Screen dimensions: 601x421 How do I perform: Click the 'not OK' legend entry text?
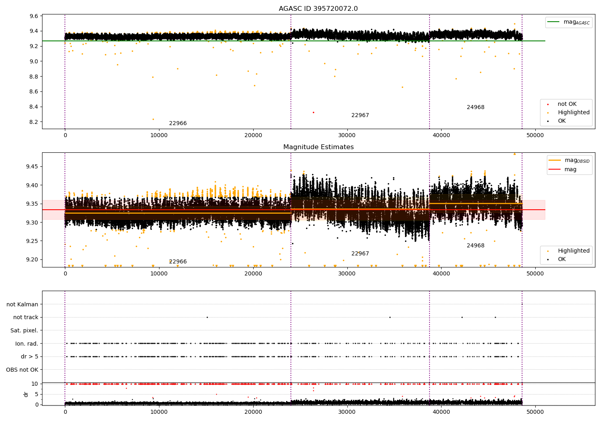[x=567, y=104]
